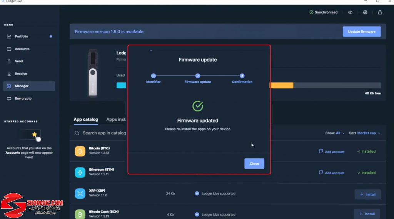Switch to the App catalog tab
The image size is (394, 219).
[x=86, y=119]
